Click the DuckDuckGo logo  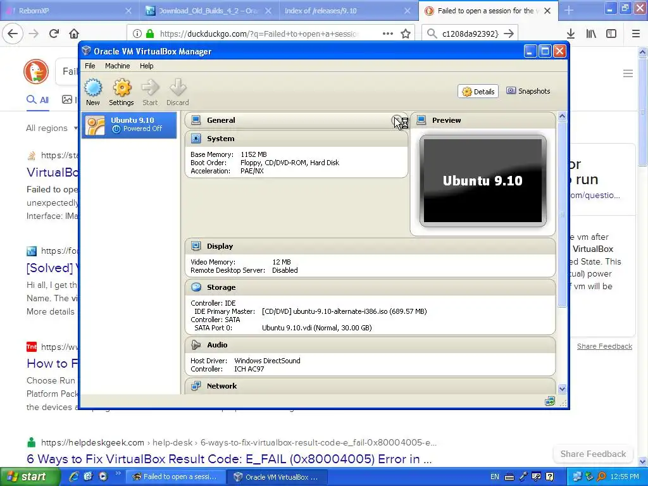click(x=36, y=71)
